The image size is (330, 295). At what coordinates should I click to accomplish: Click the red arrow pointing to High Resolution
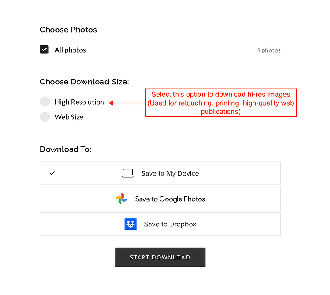tap(127, 103)
